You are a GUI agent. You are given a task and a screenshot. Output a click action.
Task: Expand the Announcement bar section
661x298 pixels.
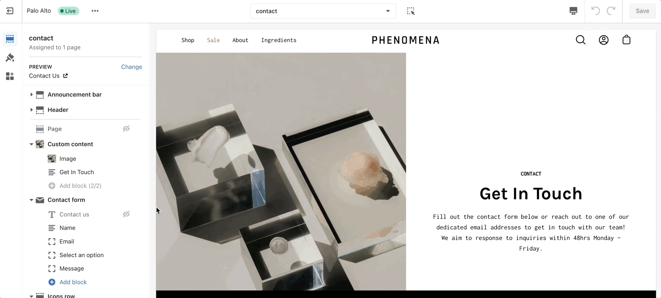[x=31, y=94]
